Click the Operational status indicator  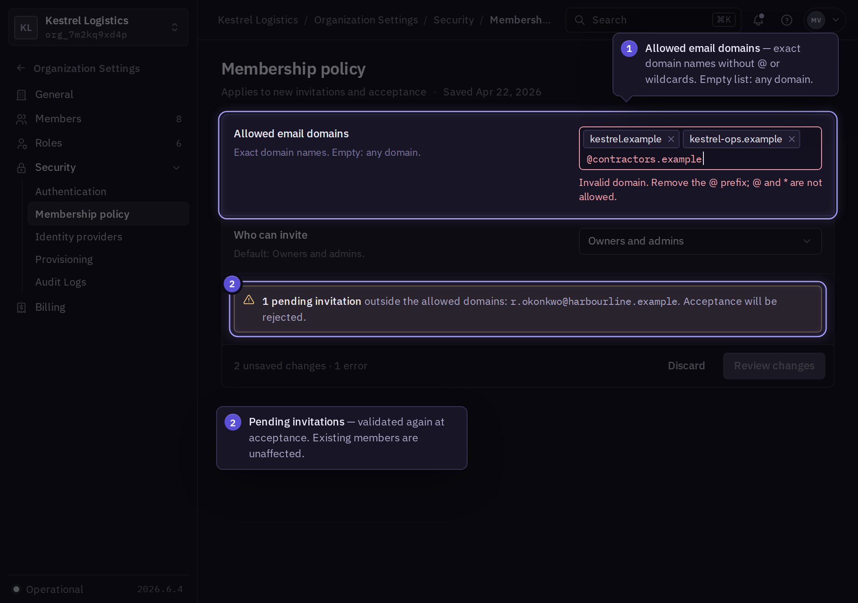(48, 589)
